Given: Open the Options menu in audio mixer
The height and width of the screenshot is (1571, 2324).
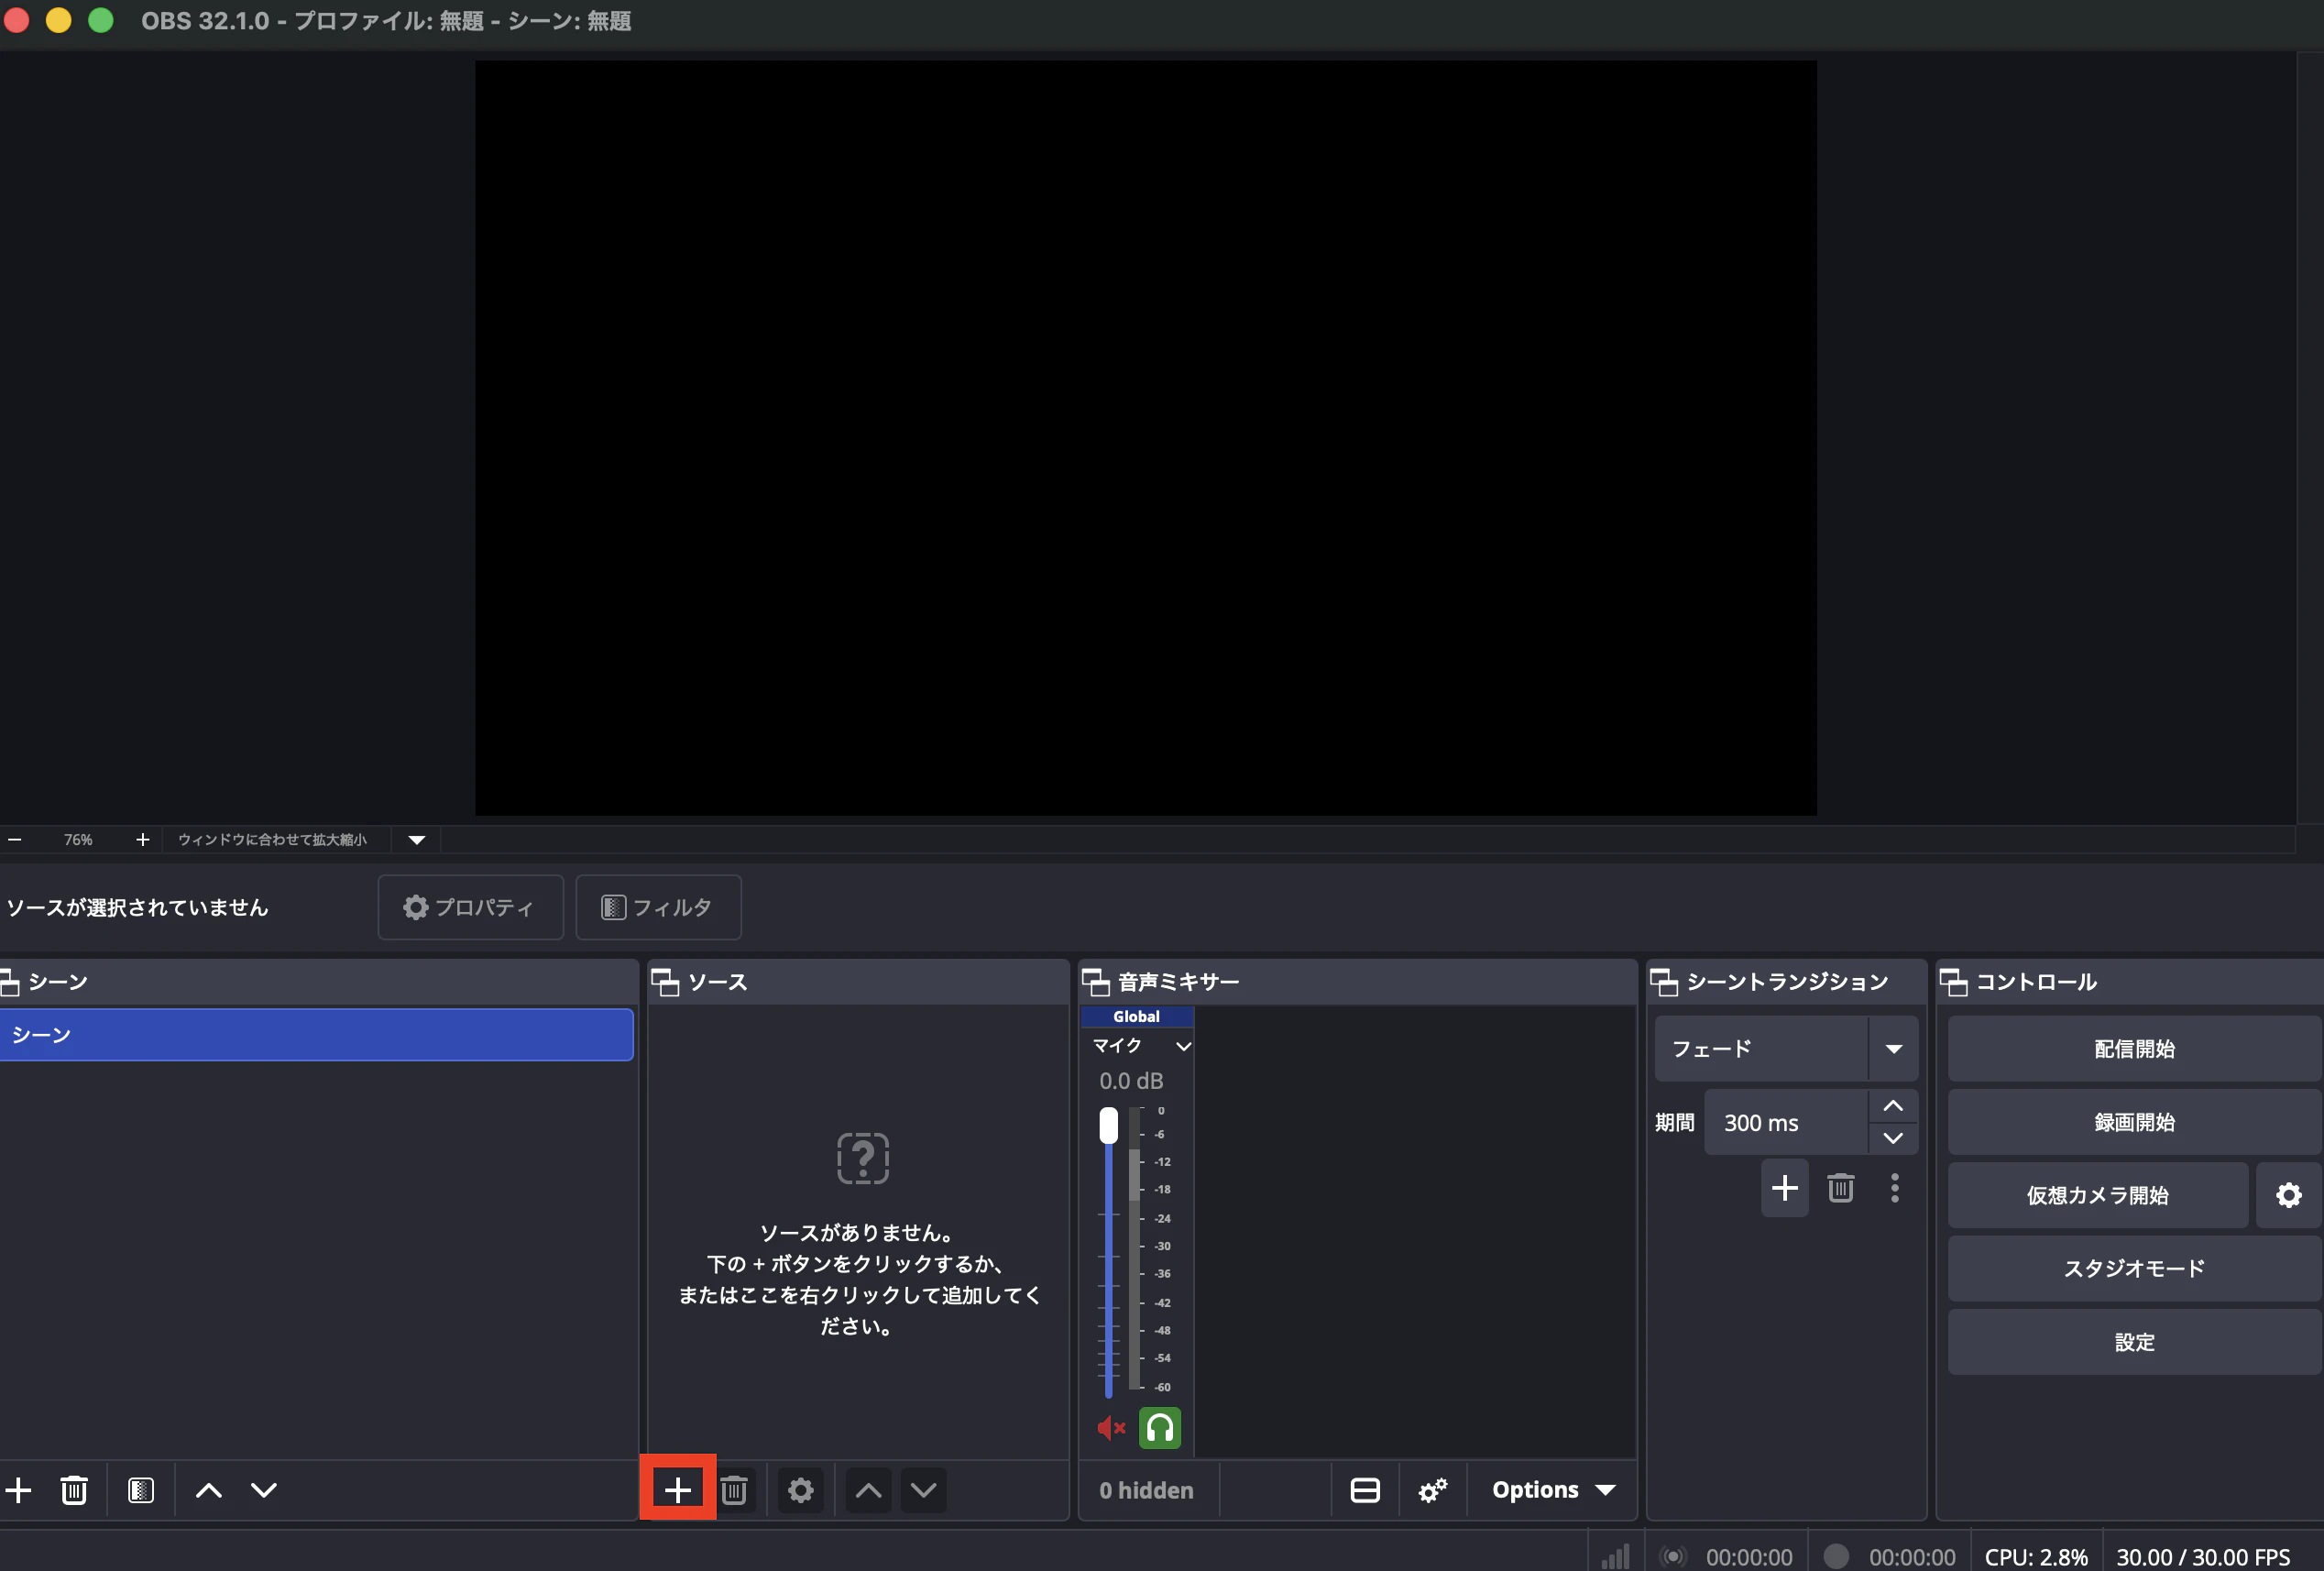Looking at the screenshot, I should [x=1552, y=1490].
